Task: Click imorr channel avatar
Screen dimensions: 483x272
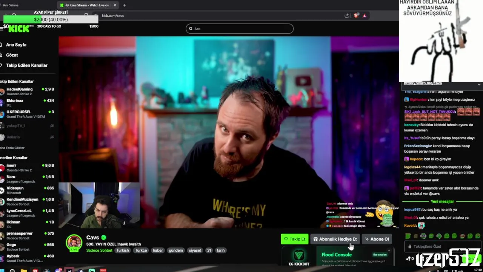Action: click(2, 168)
